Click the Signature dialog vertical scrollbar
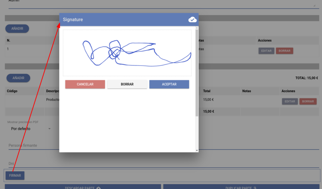Image resolution: width=322 pixels, height=189 pixels. coord(197,72)
